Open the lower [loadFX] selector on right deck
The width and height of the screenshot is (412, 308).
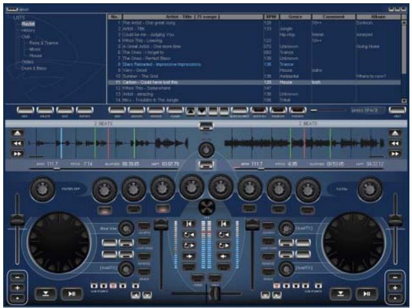[304, 268]
